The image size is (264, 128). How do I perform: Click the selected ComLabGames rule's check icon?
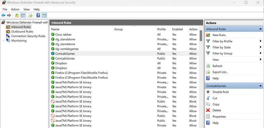[x=53, y=54]
